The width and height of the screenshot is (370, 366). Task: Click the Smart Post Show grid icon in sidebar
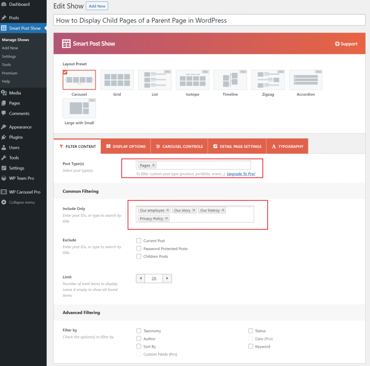click(x=4, y=28)
